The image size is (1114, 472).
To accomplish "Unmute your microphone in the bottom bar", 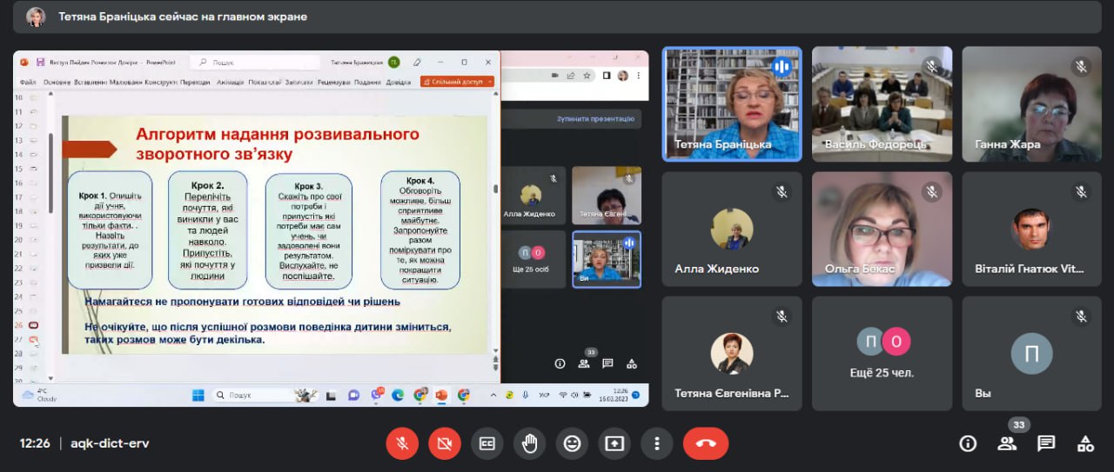I will point(402,443).
